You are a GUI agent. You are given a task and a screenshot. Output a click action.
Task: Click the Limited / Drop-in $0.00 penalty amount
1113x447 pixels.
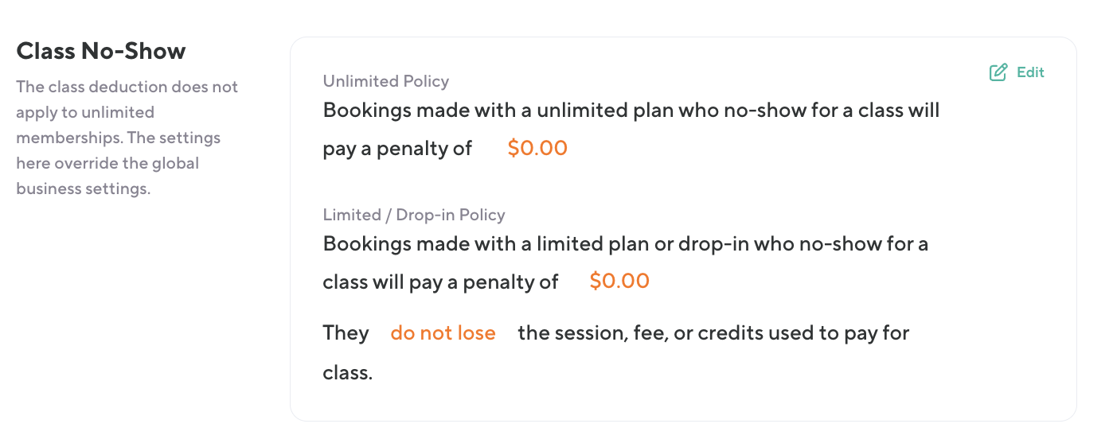tap(619, 282)
